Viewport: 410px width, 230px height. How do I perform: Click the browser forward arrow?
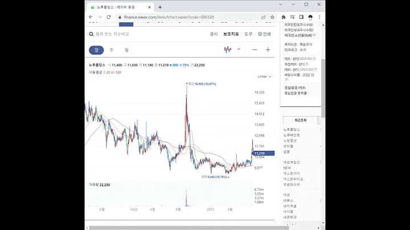coord(100,17)
